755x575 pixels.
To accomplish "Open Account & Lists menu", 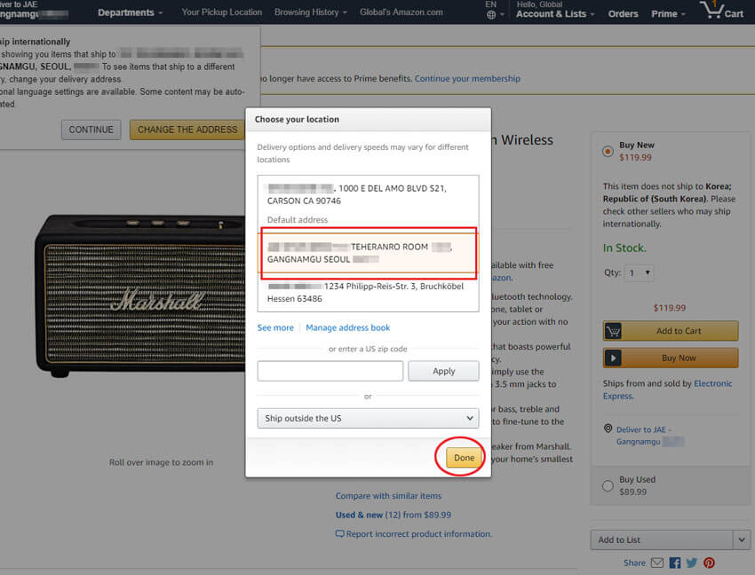I will pyautogui.click(x=555, y=14).
